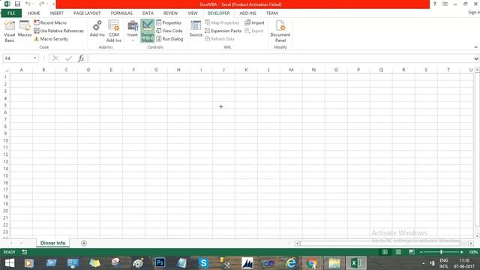Toggle Use Relative References
Image resolution: width=480 pixels, height=270 pixels.
(x=58, y=31)
